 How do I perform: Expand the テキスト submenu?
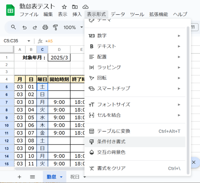(x=135, y=46)
